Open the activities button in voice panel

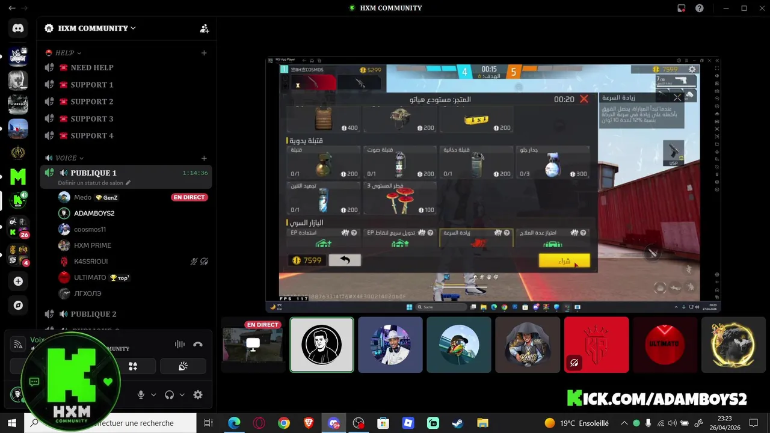pos(133,366)
